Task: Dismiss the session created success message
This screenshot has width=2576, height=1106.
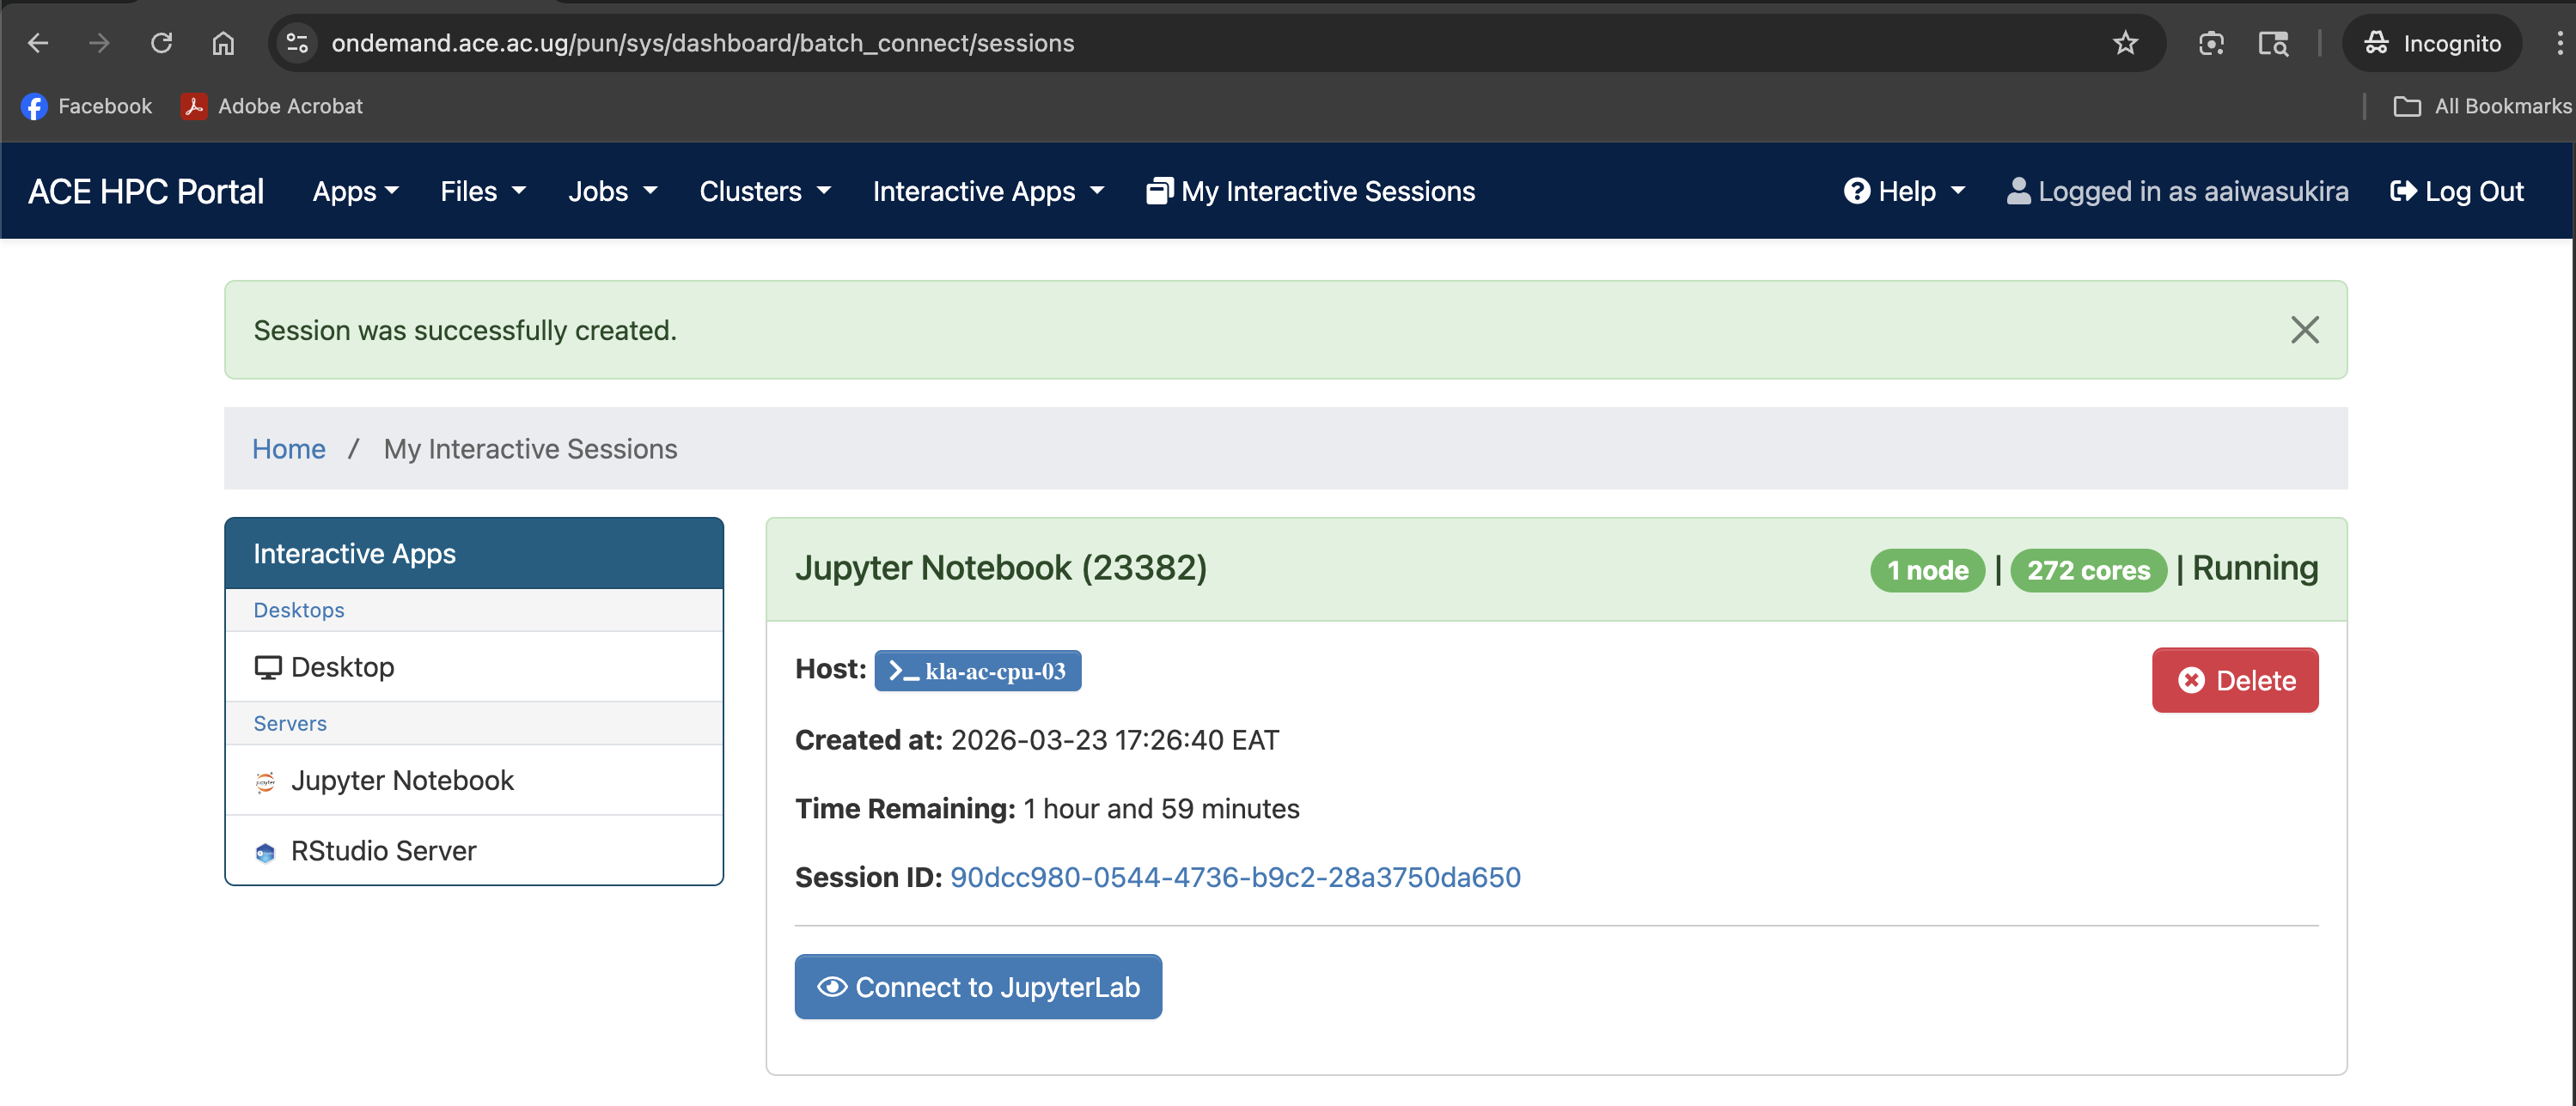Action: click(2305, 330)
